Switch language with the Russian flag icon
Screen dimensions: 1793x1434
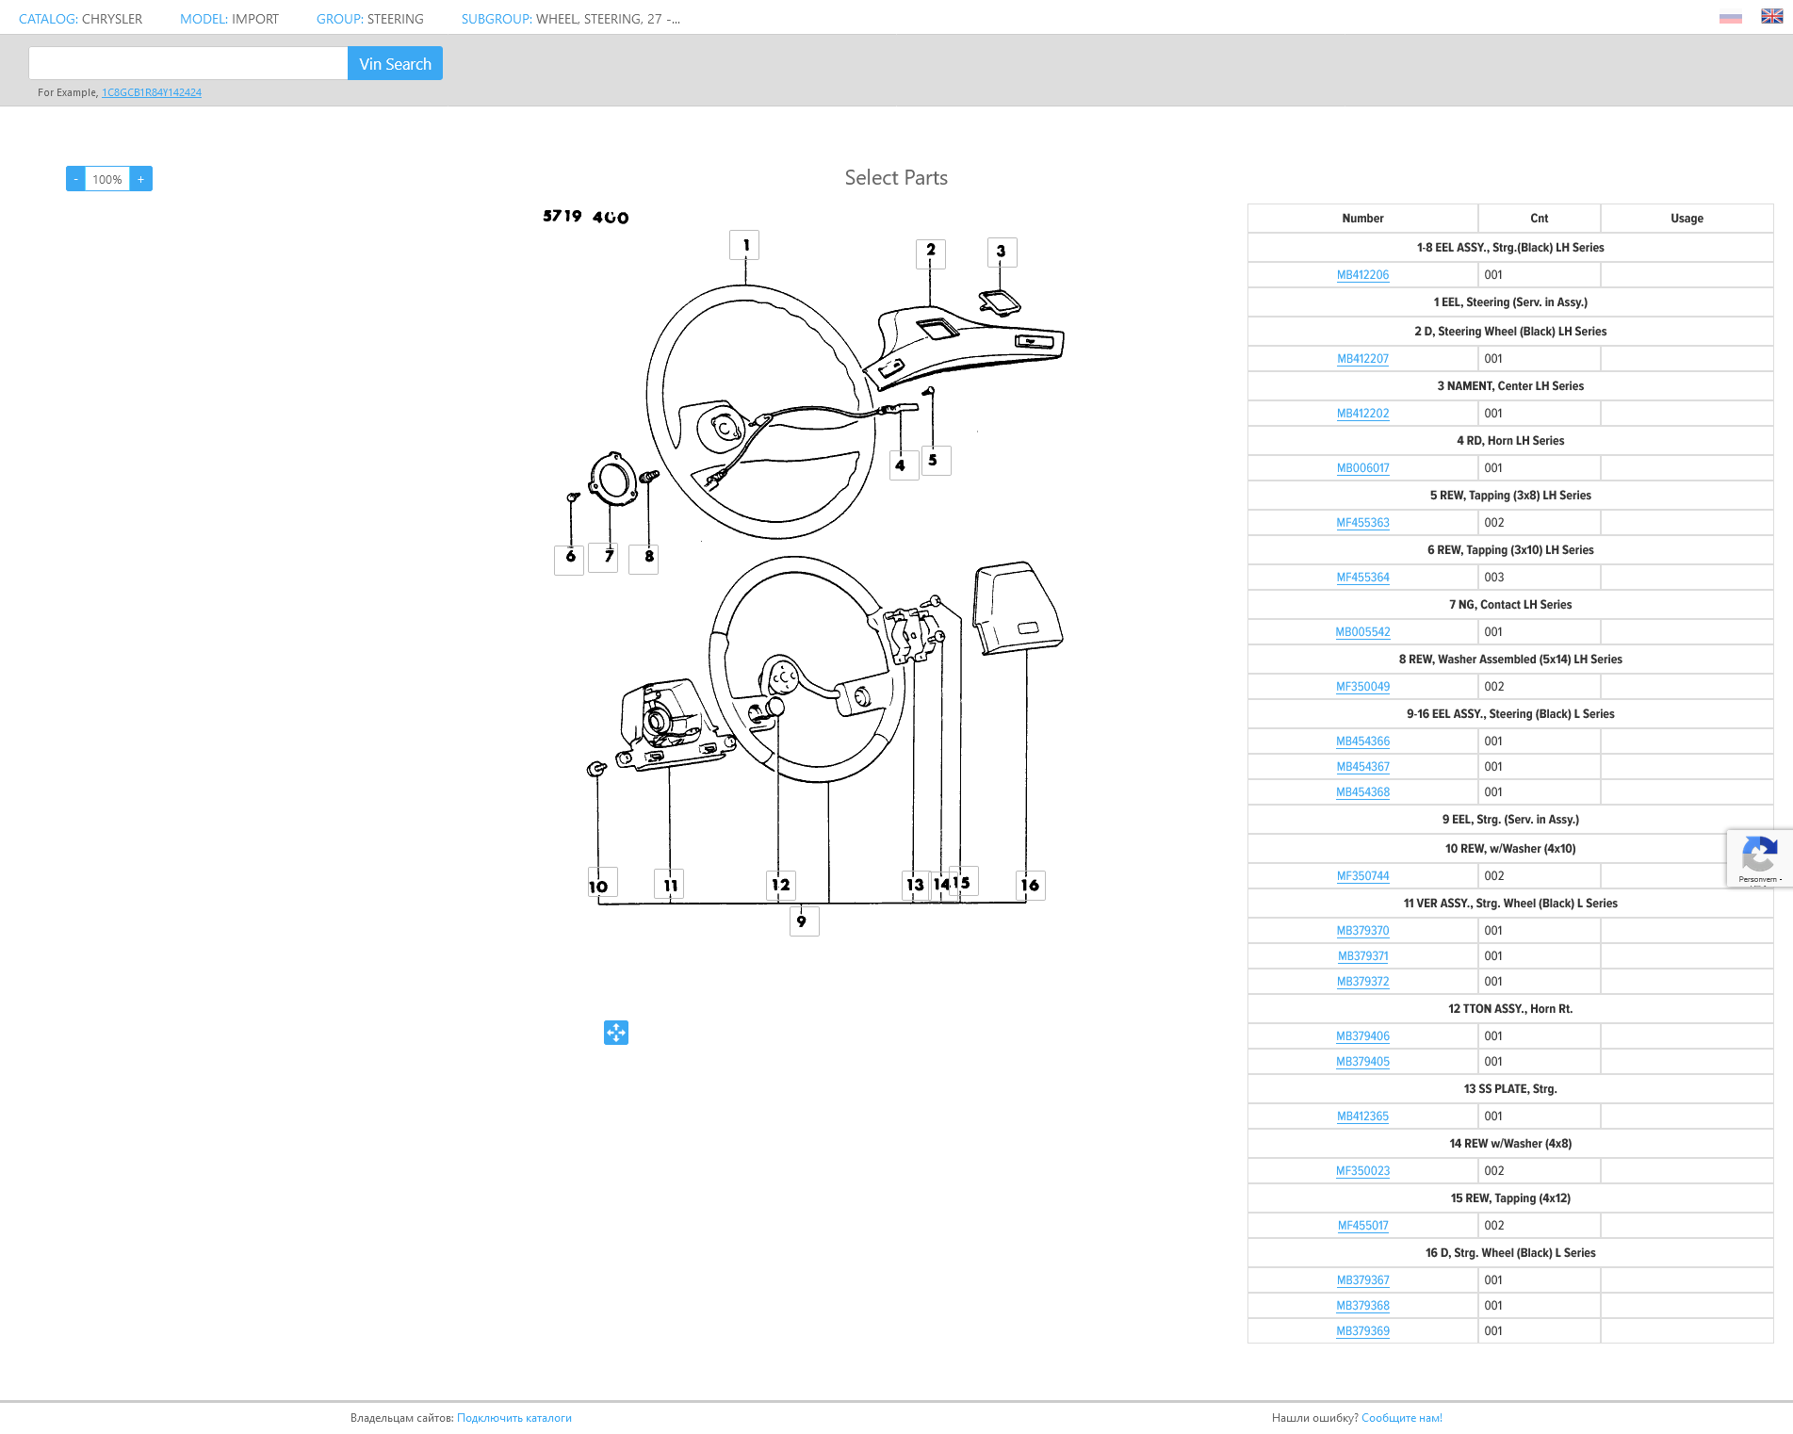click(x=1730, y=18)
